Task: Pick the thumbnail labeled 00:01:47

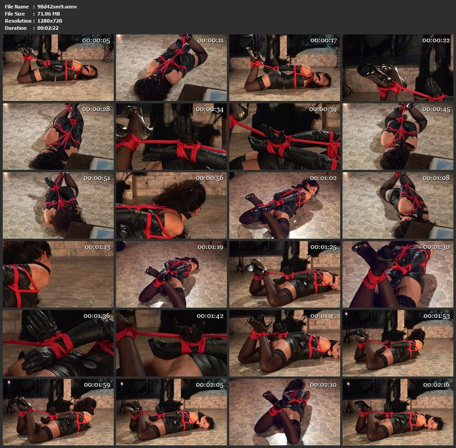Action: click(x=285, y=343)
